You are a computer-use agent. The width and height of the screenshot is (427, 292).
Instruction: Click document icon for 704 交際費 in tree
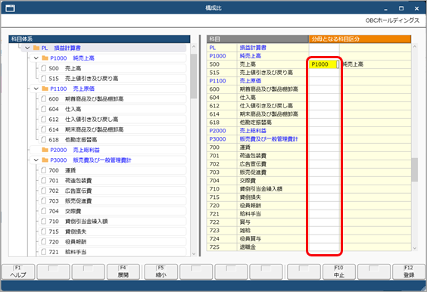coord(43,211)
